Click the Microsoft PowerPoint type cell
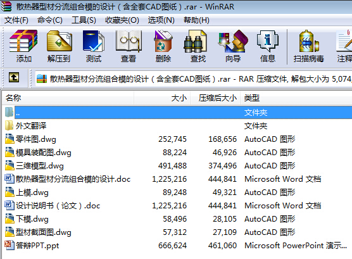 (x=296, y=246)
